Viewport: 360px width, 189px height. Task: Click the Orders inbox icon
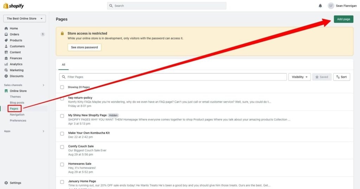6,34
